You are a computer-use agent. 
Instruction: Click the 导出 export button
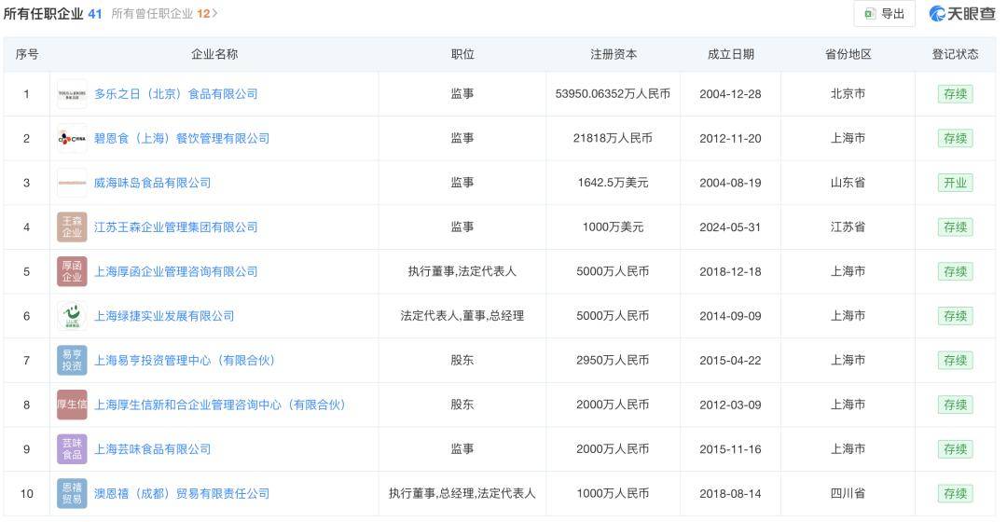(884, 14)
